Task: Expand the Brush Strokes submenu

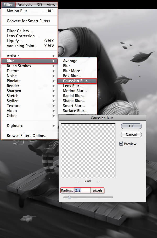Action: click(x=29, y=66)
